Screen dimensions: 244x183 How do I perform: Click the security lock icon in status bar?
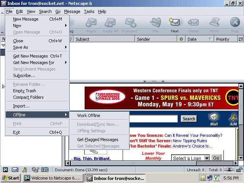click(x=239, y=170)
